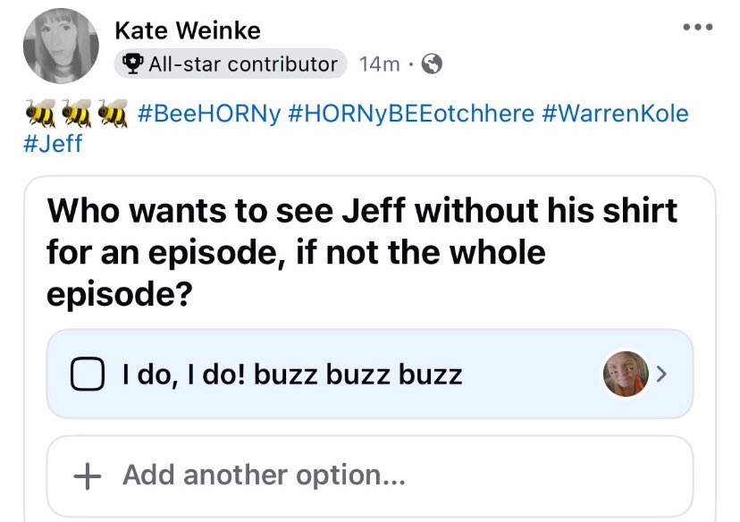Open the three-dot post options menu
This screenshot has height=522, width=740.
coord(698,27)
